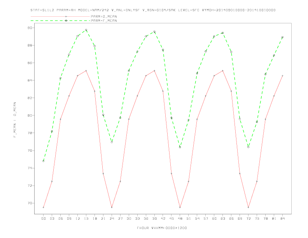308x238 pixels.
Task: Click the red O_MEAN trough marker at hour 48
Action: coord(180,207)
